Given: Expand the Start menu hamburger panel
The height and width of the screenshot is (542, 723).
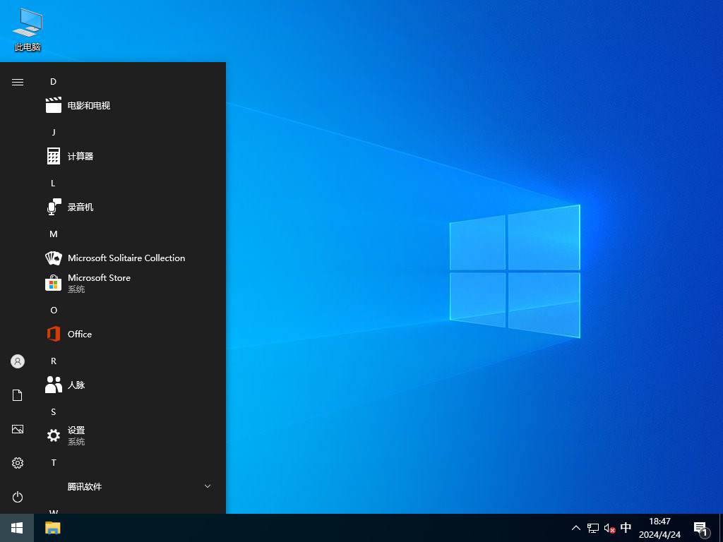Looking at the screenshot, I should 17,81.
